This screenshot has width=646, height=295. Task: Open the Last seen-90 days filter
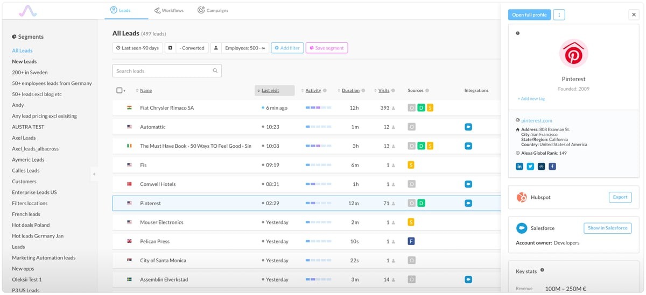click(x=137, y=48)
